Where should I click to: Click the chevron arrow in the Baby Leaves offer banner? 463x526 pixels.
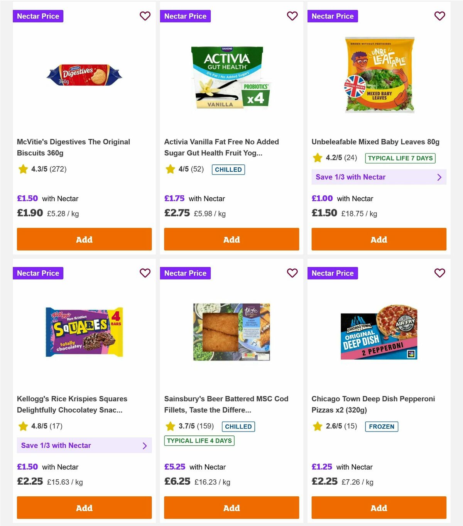coord(439,177)
